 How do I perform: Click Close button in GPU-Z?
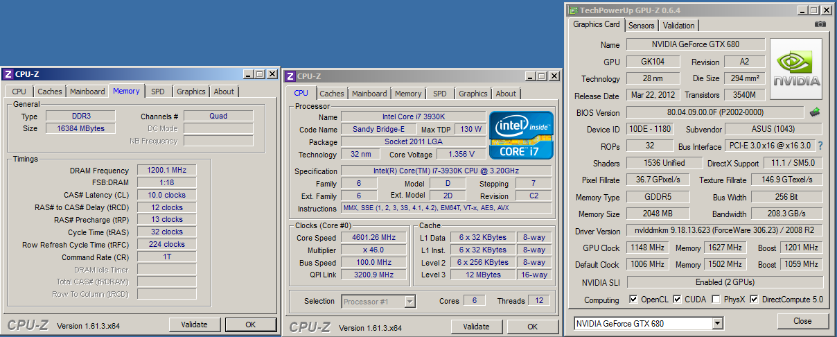coord(803,321)
